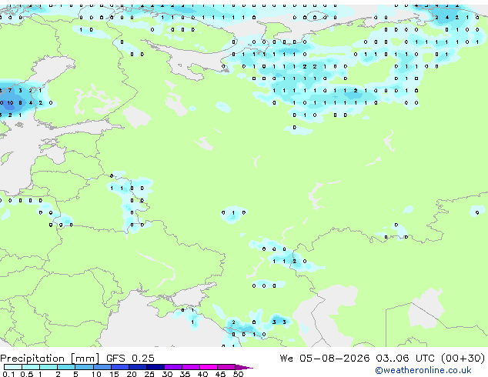Click the 0.1–0.5 mm legend color box
The width and height of the screenshot is (488, 377).
point(13,367)
